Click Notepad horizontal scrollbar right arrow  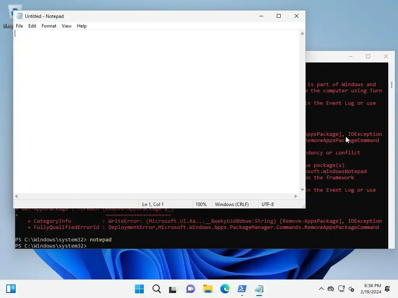coord(296,196)
